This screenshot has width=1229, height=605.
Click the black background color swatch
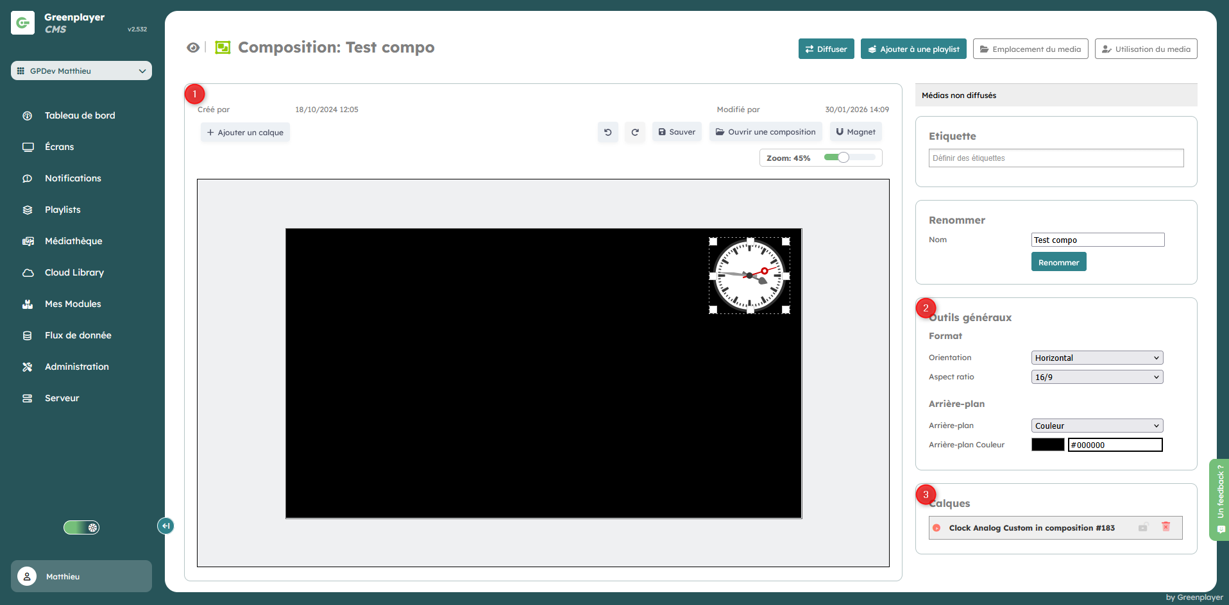[x=1047, y=445]
